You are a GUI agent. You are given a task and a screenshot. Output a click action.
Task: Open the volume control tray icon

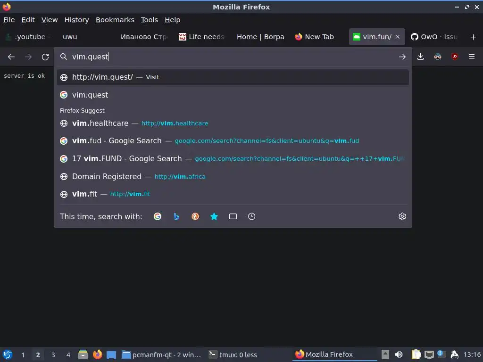399,354
